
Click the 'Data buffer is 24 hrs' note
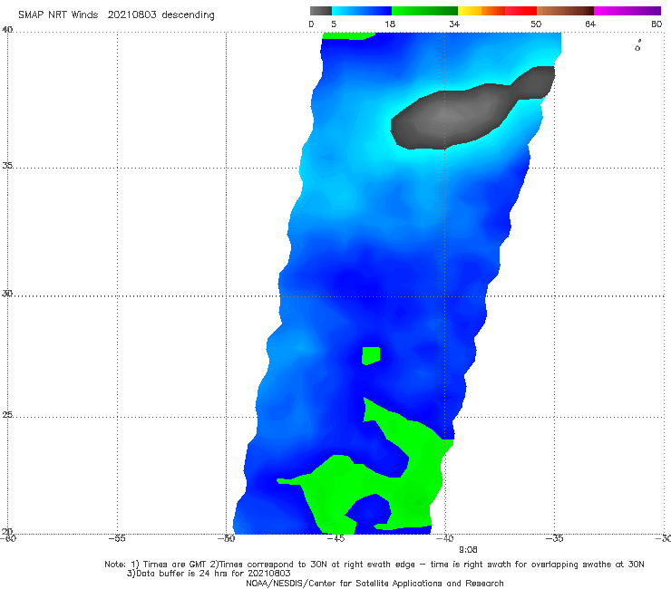(209, 574)
